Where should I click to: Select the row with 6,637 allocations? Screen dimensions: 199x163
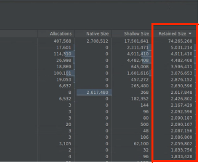98,86
